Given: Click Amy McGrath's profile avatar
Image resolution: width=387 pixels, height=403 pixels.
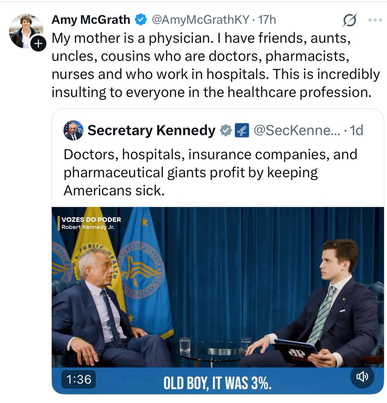Looking at the screenshot, I should [x=23, y=30].
